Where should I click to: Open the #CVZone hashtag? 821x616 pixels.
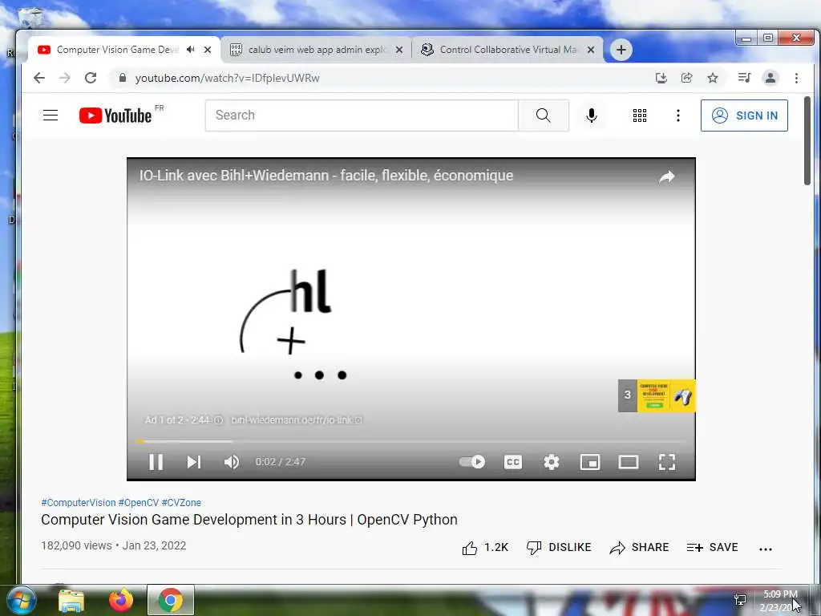[181, 502]
